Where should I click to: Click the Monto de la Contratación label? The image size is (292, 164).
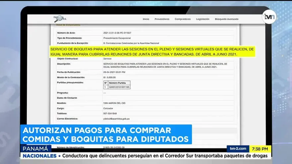71,77
